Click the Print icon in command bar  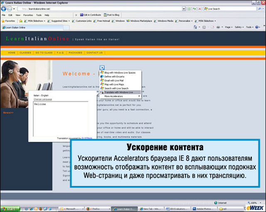pyautogui.click(x=218, y=27)
